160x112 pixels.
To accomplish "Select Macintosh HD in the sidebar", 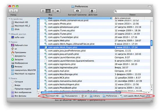I will [x=19, y=22].
